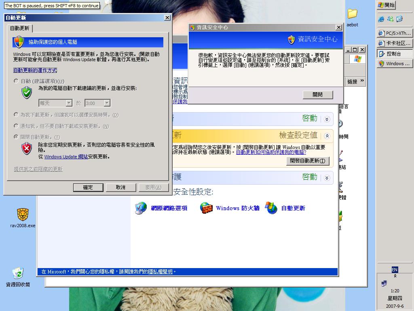Click the 自動更新 label in security settings
This screenshot has width=414, height=311.
pos(293,208)
